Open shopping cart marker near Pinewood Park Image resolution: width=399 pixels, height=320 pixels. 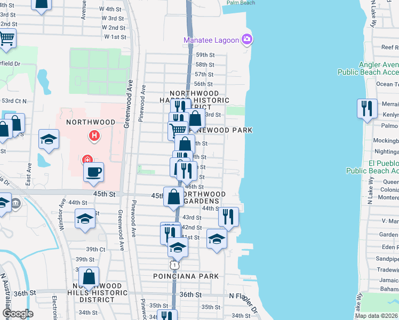click(177, 130)
